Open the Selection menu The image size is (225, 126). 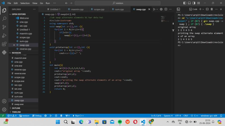click(x=25, y=3)
